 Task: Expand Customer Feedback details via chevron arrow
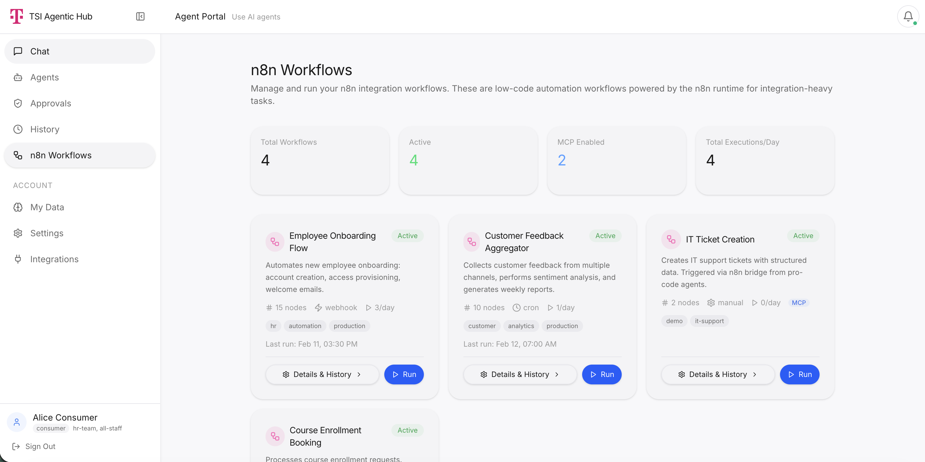[556, 374]
